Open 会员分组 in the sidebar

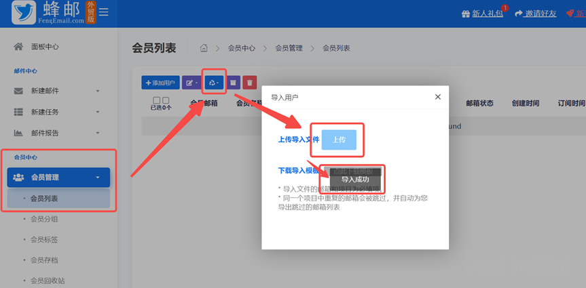point(44,220)
